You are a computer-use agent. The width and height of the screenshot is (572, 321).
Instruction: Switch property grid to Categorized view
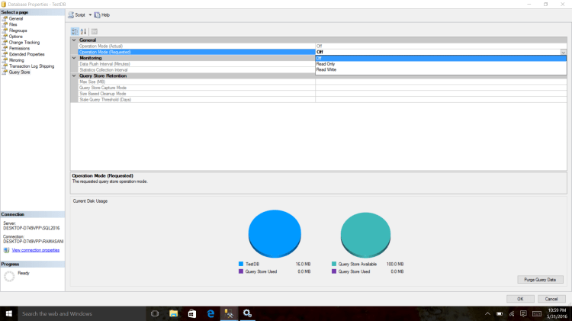(x=75, y=31)
